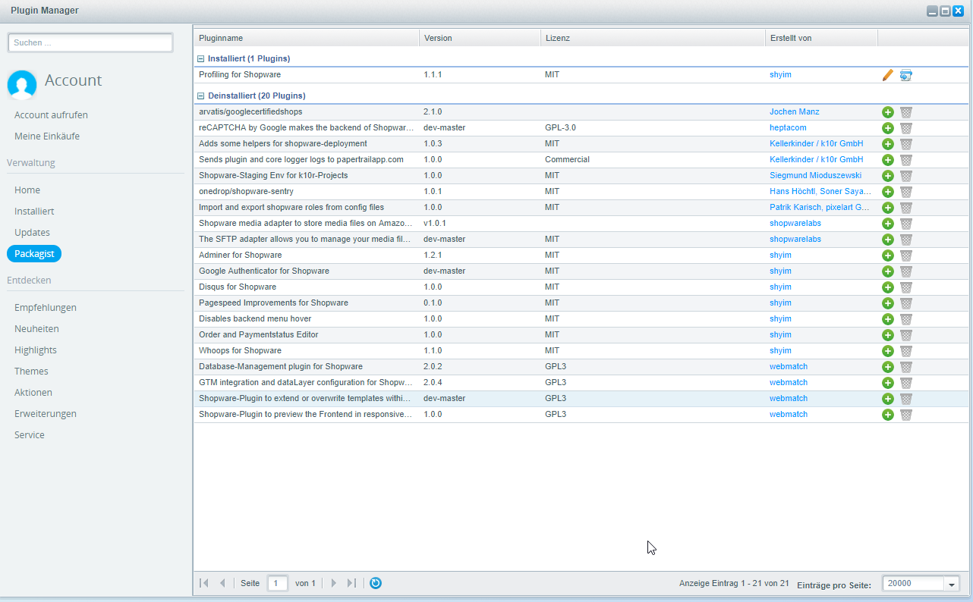The image size is (973, 602).
Task: Click the Seite page number field
Action: point(278,584)
